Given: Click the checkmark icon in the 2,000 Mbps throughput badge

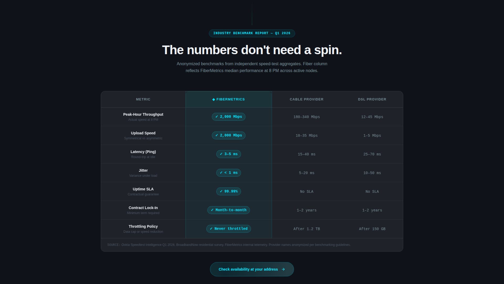Looking at the screenshot, I should click(217, 117).
